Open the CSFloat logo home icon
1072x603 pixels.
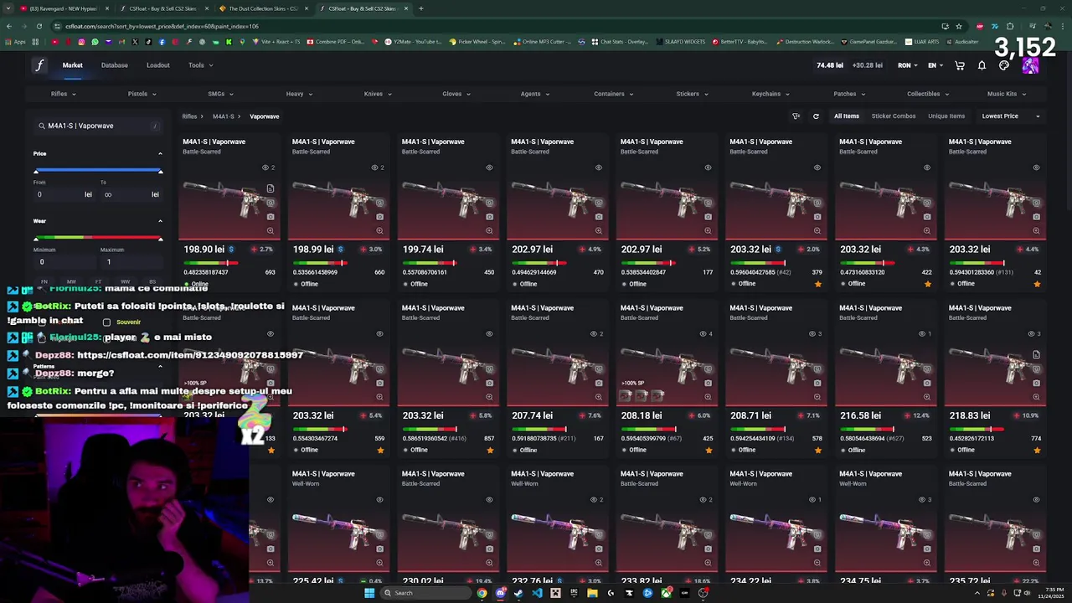pyautogui.click(x=39, y=65)
